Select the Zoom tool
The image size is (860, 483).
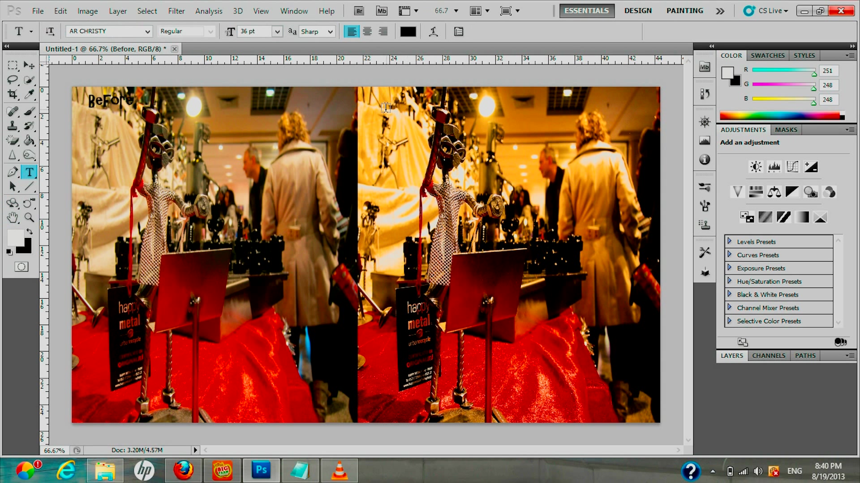[29, 218]
